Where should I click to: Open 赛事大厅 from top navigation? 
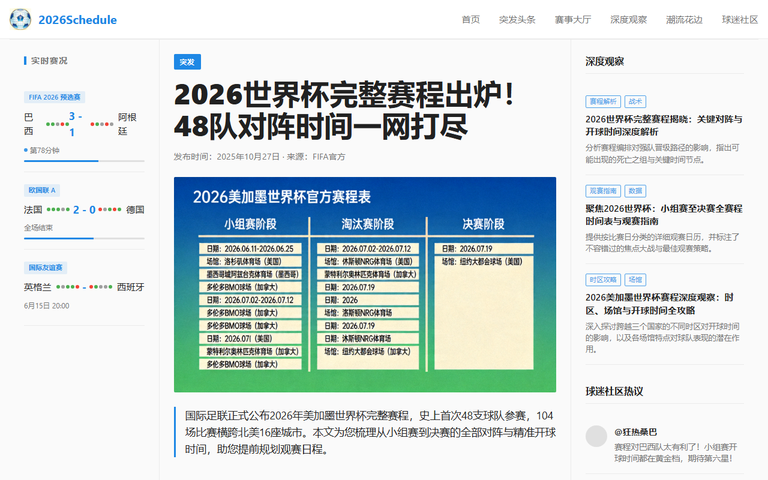pos(573,20)
